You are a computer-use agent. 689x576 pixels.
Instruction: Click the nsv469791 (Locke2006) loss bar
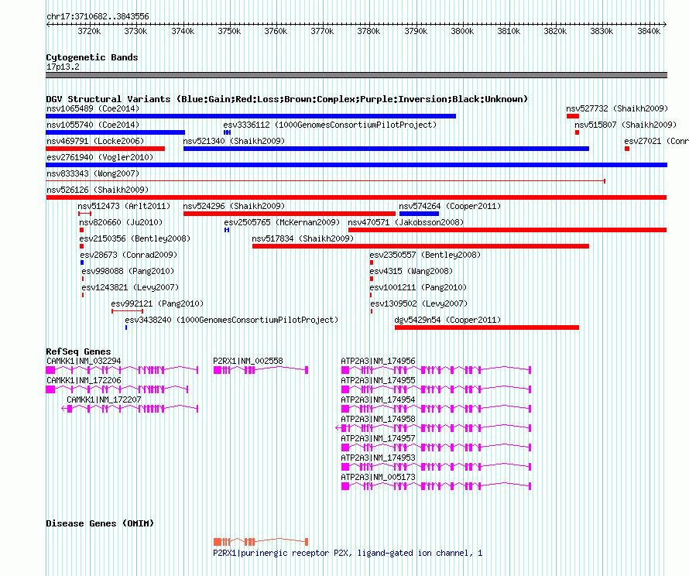[105, 149]
